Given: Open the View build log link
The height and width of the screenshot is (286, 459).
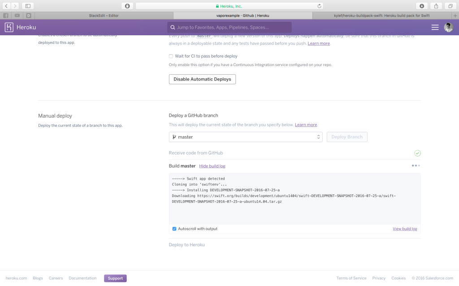Looking at the screenshot, I should (x=405, y=229).
